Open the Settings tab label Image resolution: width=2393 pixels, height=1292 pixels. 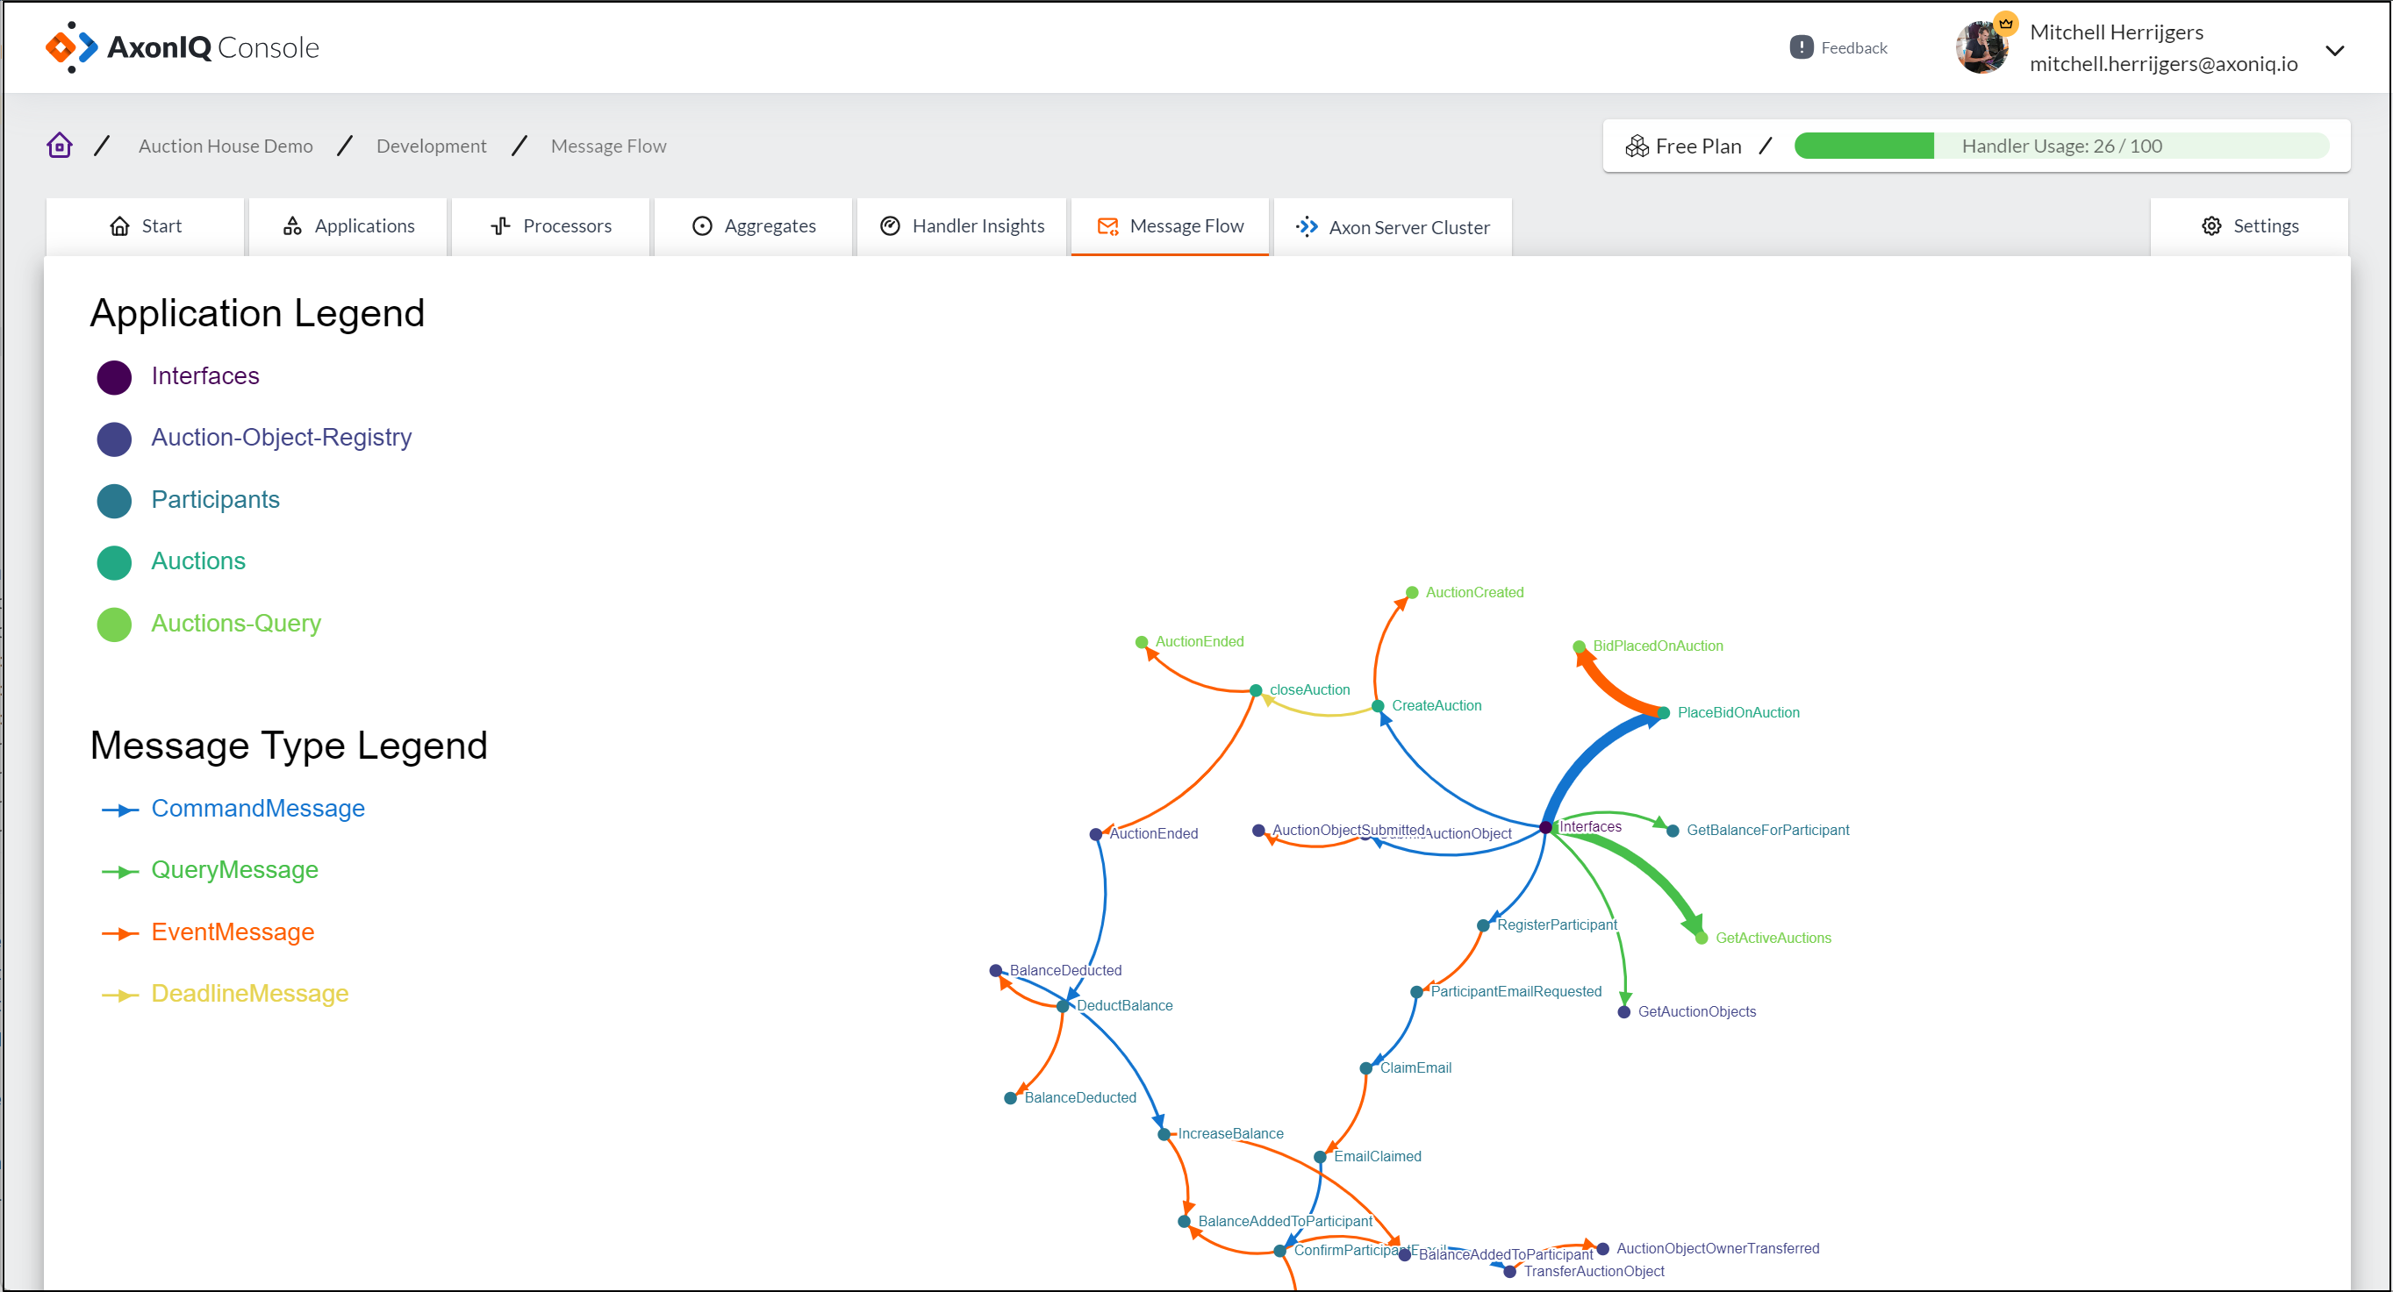coord(2265,225)
